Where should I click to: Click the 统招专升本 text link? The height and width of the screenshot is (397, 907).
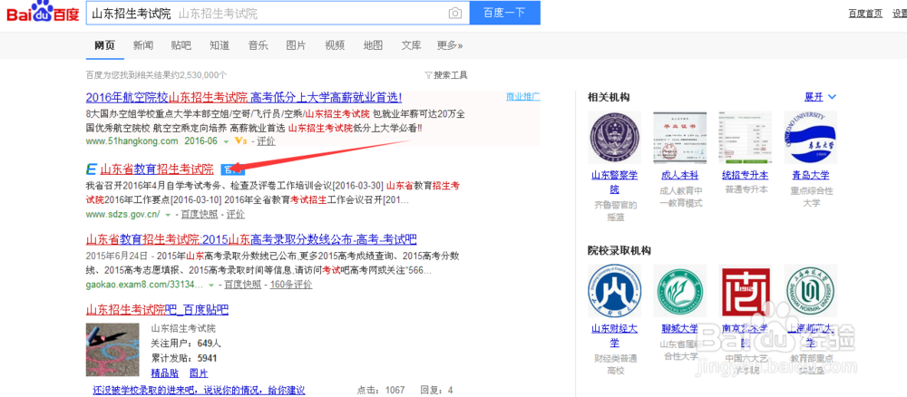pos(745,175)
